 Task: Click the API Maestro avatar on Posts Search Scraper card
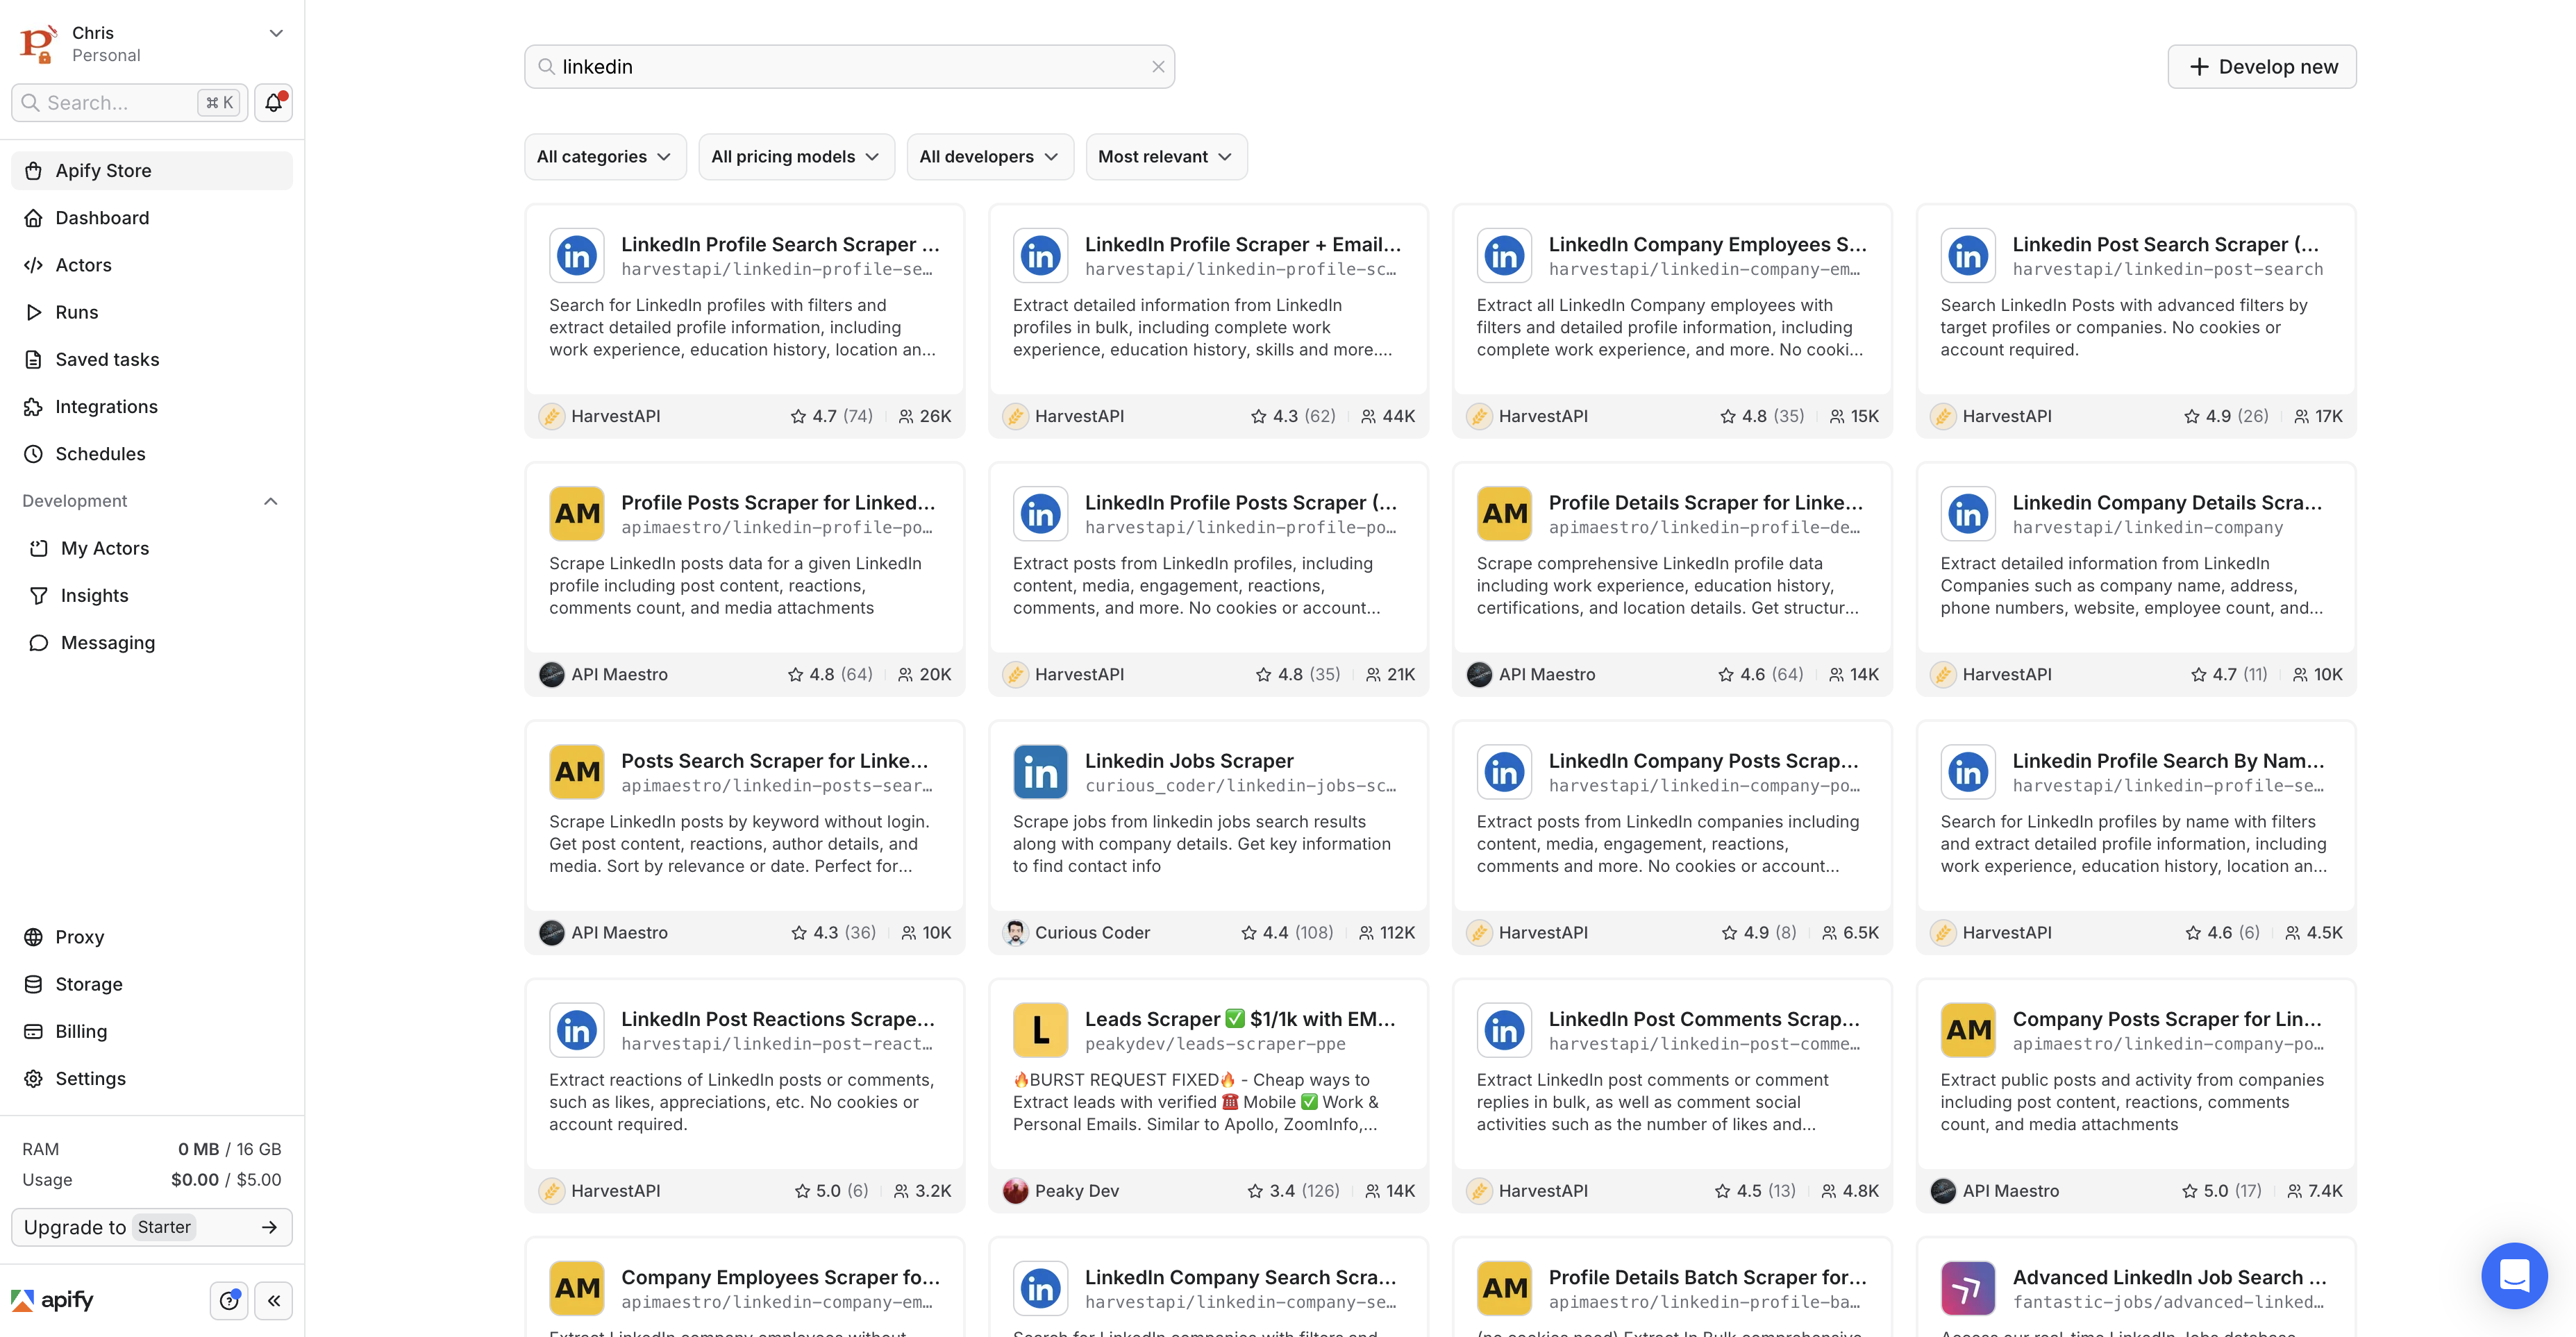[x=551, y=932]
